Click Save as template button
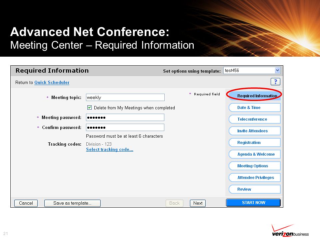 pyautogui.click(x=72, y=203)
